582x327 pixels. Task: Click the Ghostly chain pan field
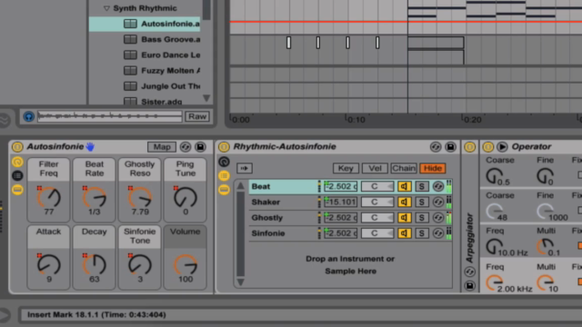tap(377, 218)
